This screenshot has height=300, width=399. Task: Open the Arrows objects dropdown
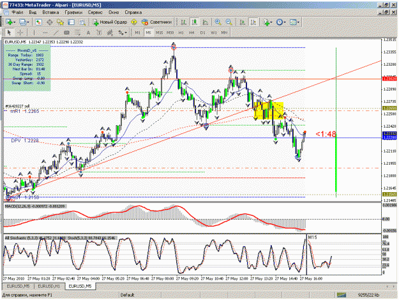pos(122,33)
